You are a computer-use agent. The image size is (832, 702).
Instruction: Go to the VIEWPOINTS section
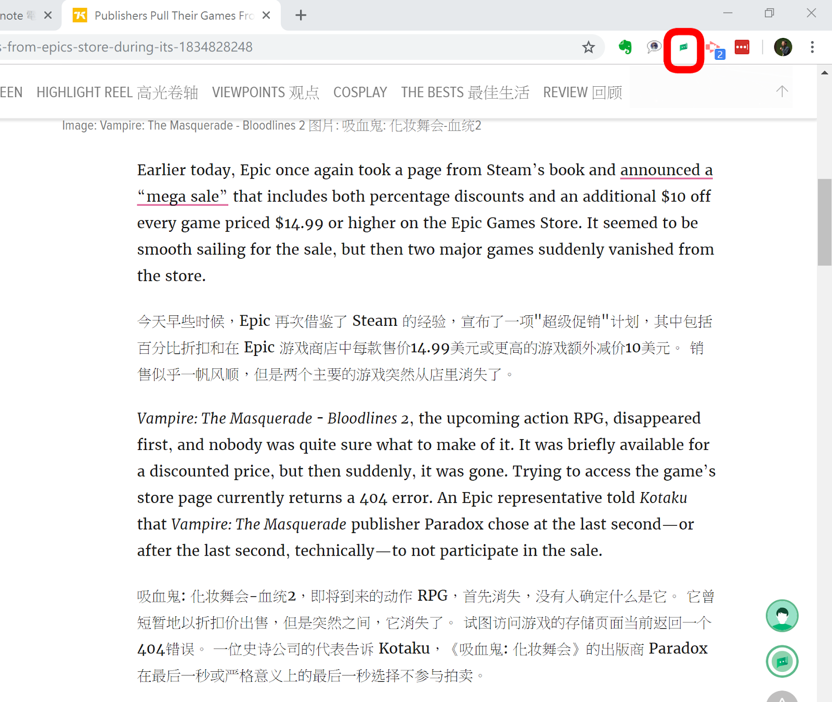point(265,92)
